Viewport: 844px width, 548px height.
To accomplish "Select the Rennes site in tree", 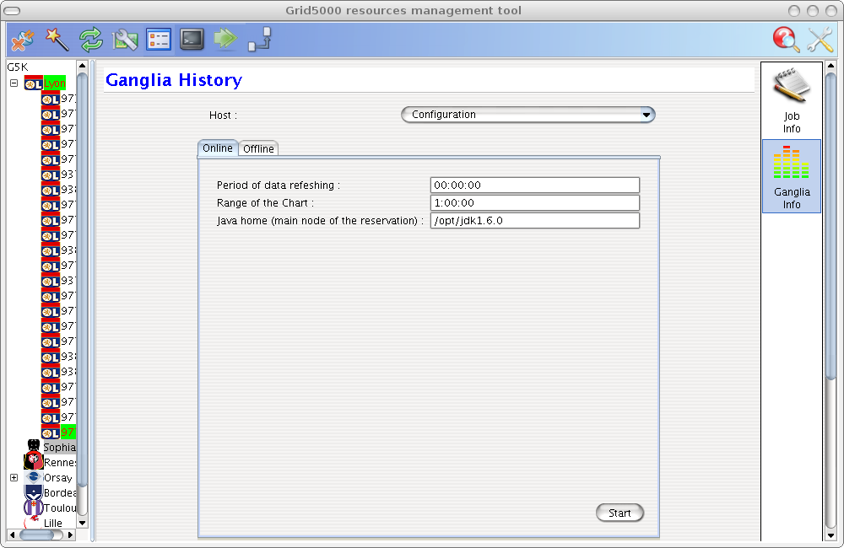I will [59, 463].
